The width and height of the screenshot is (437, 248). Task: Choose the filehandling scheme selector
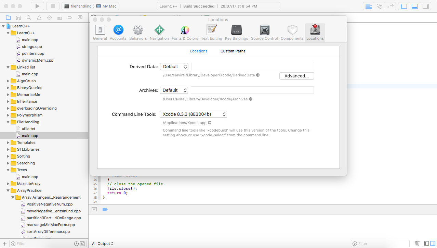(78, 6)
